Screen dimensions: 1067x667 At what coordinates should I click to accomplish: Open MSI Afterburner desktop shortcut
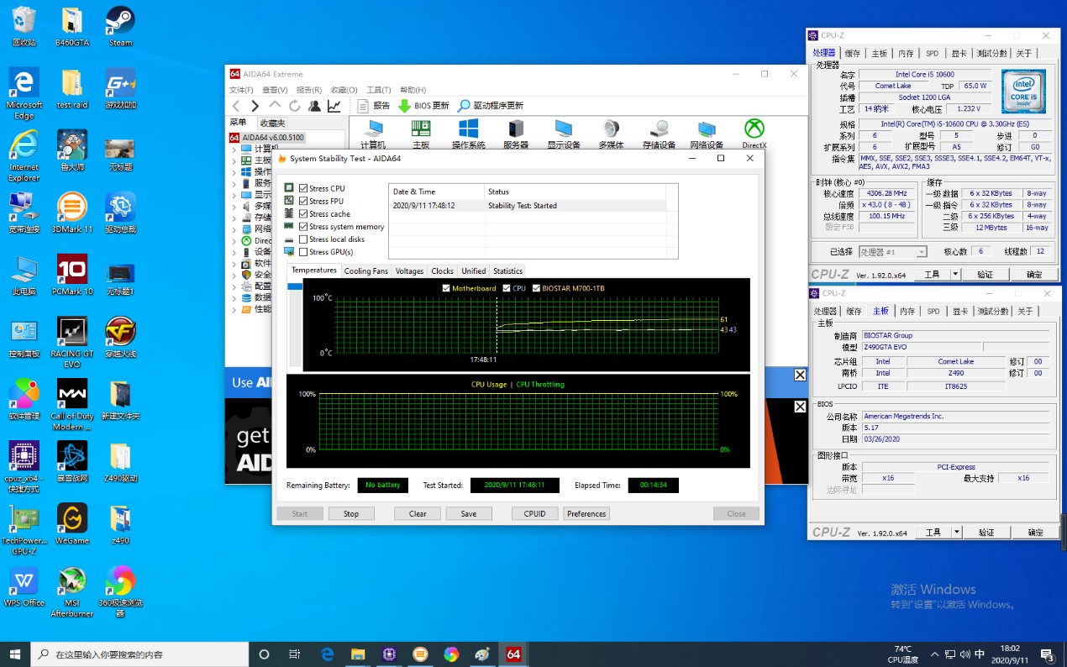click(72, 592)
